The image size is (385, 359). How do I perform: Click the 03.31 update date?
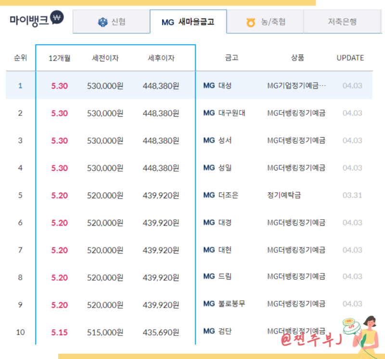(352, 195)
